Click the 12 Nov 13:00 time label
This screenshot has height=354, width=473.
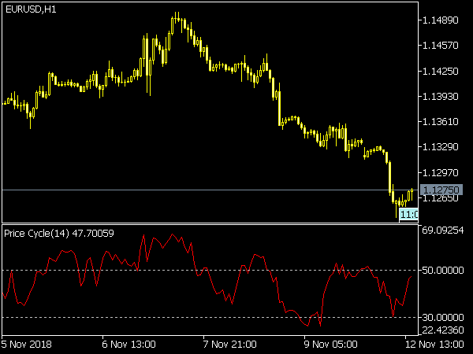coord(434,344)
